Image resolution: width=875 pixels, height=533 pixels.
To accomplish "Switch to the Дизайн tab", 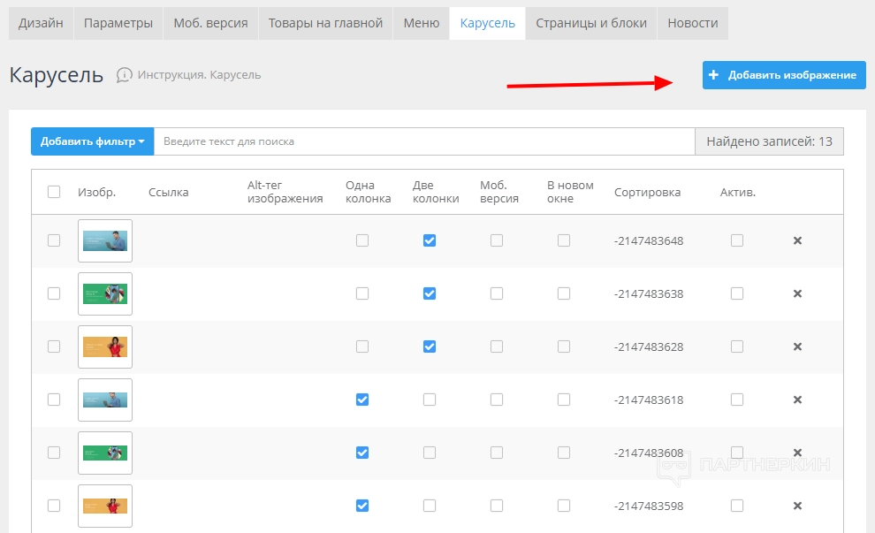I will pyautogui.click(x=41, y=23).
